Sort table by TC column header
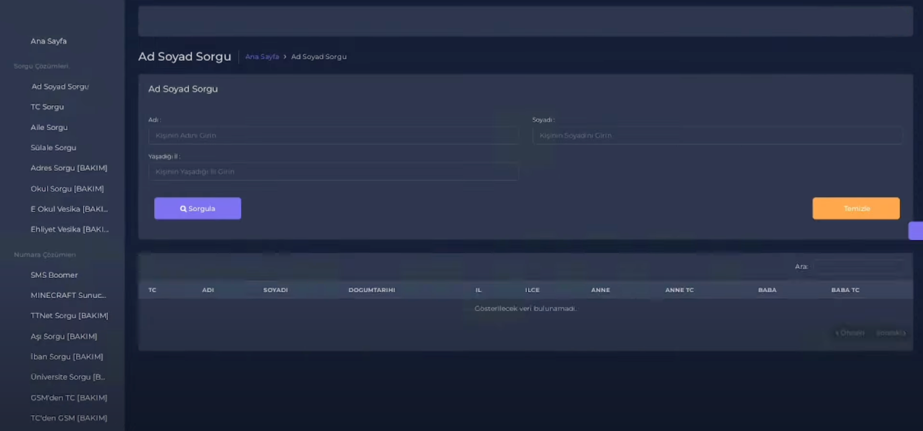The width and height of the screenshot is (923, 431). pyautogui.click(x=152, y=290)
